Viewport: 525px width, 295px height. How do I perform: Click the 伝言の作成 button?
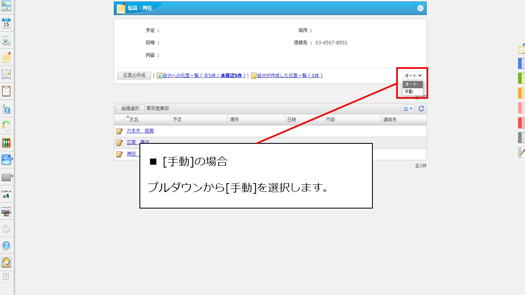pyautogui.click(x=134, y=75)
